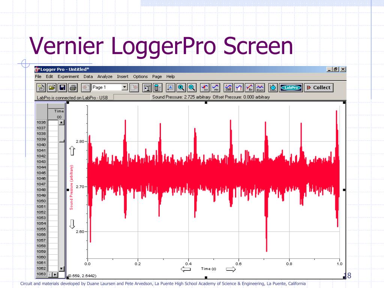Click the Sound Pressure y-axis label

click(x=71, y=187)
